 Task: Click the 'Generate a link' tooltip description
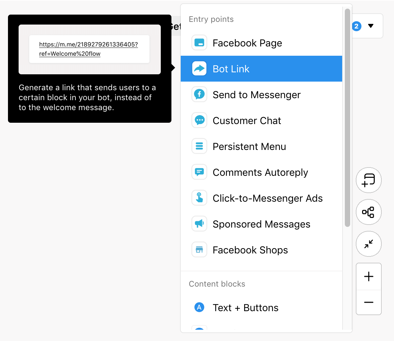(x=87, y=97)
